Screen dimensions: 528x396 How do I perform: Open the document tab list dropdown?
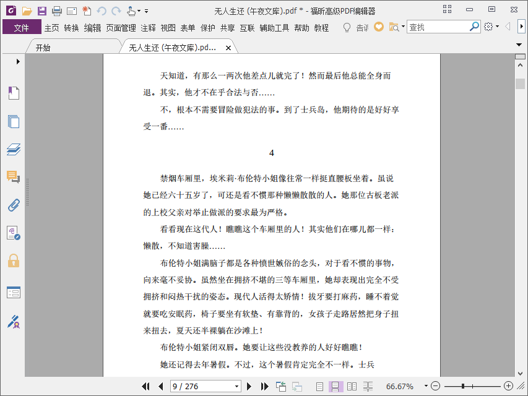[x=519, y=45]
